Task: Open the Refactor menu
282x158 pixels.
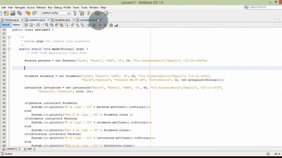Action: tap(41, 7)
